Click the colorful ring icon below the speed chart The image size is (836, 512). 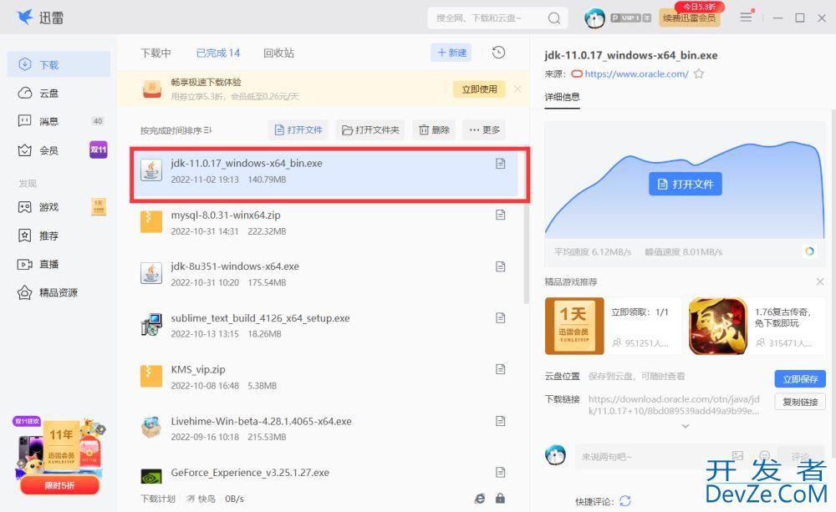809,251
